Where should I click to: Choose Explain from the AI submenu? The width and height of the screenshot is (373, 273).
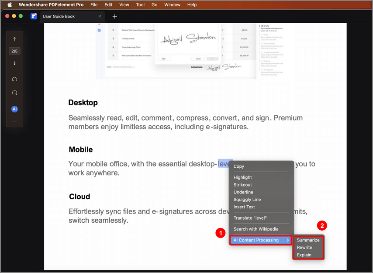(308, 255)
